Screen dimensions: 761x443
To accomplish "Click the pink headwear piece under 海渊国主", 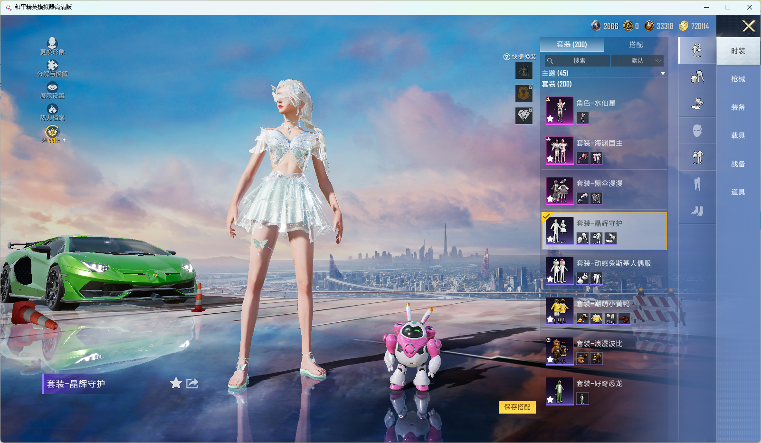I will click(582, 158).
